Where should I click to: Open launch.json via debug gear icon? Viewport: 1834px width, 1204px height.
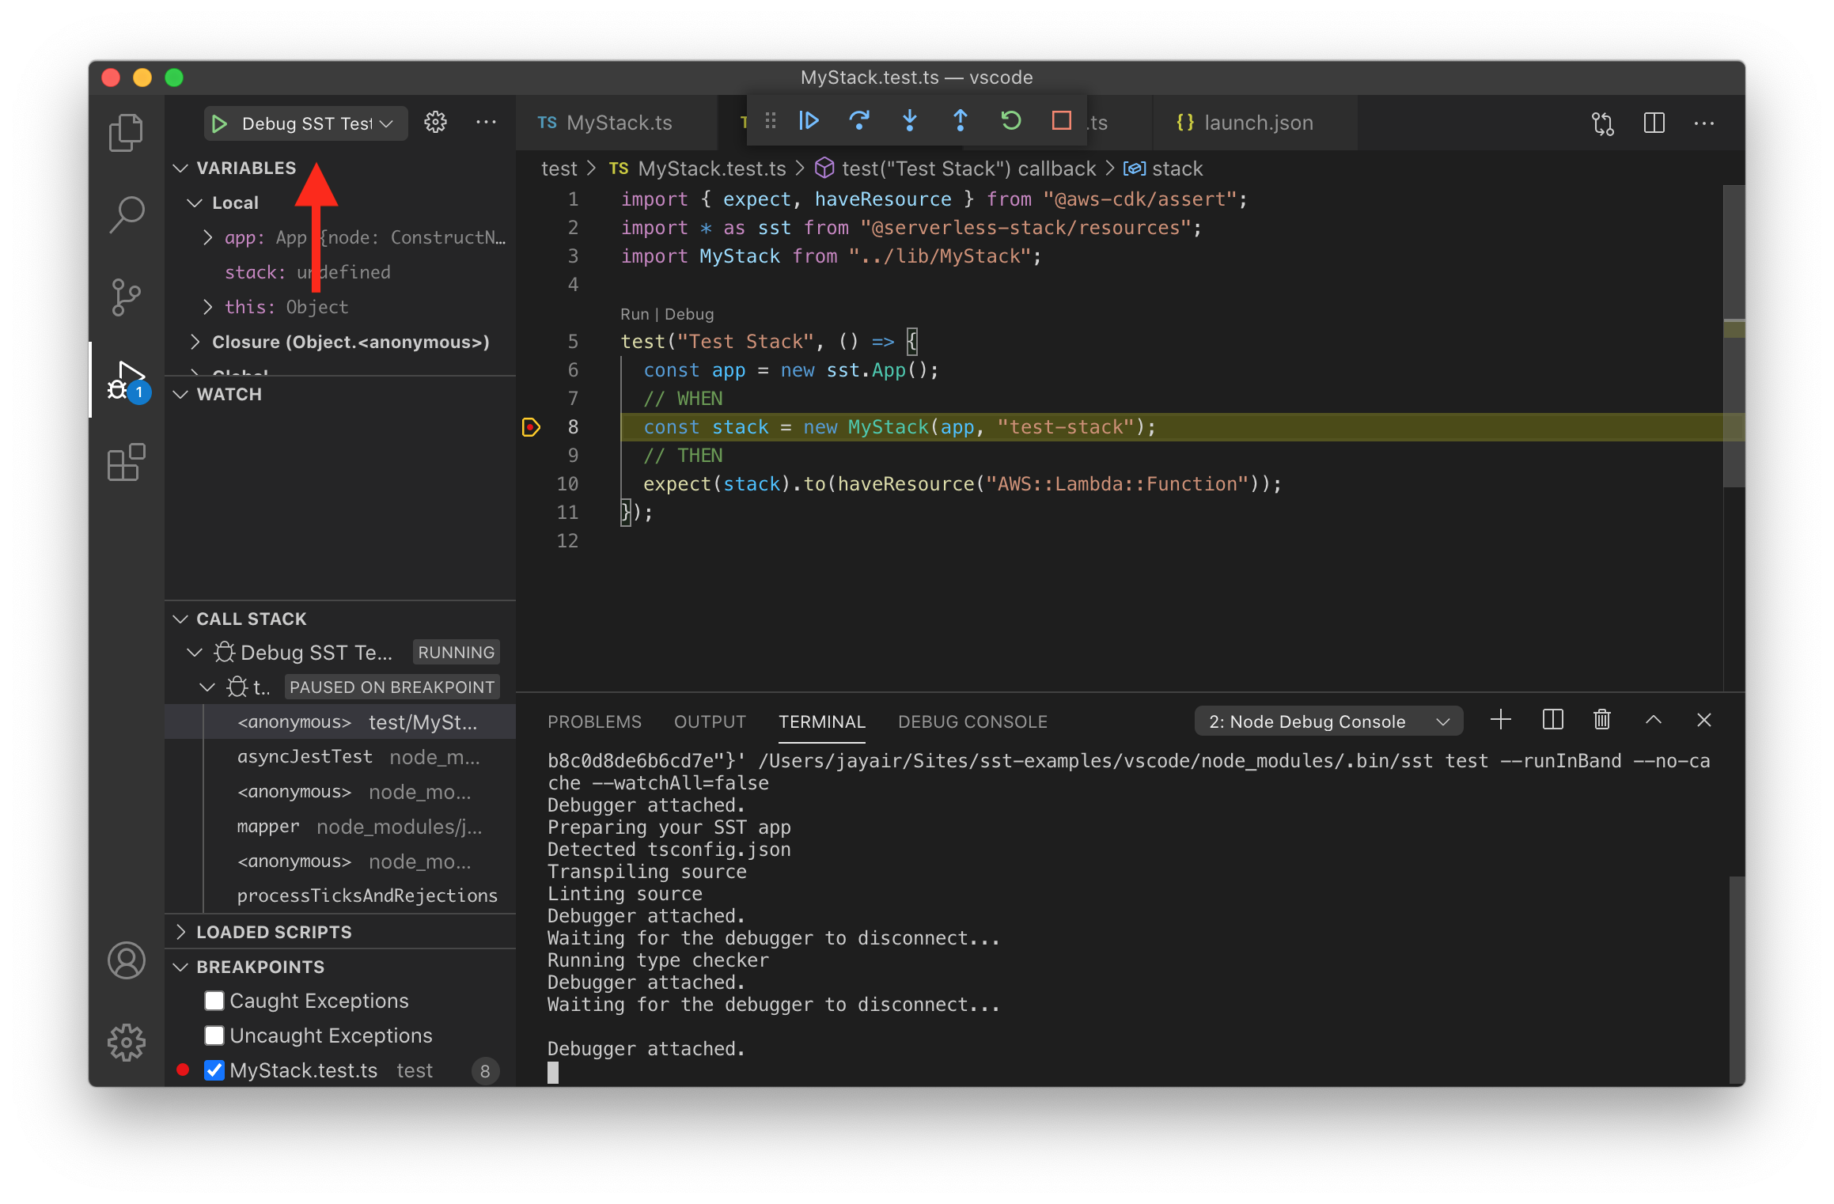pyautogui.click(x=435, y=123)
